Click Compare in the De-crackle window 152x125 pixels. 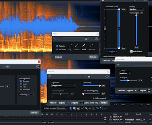[142, 90]
